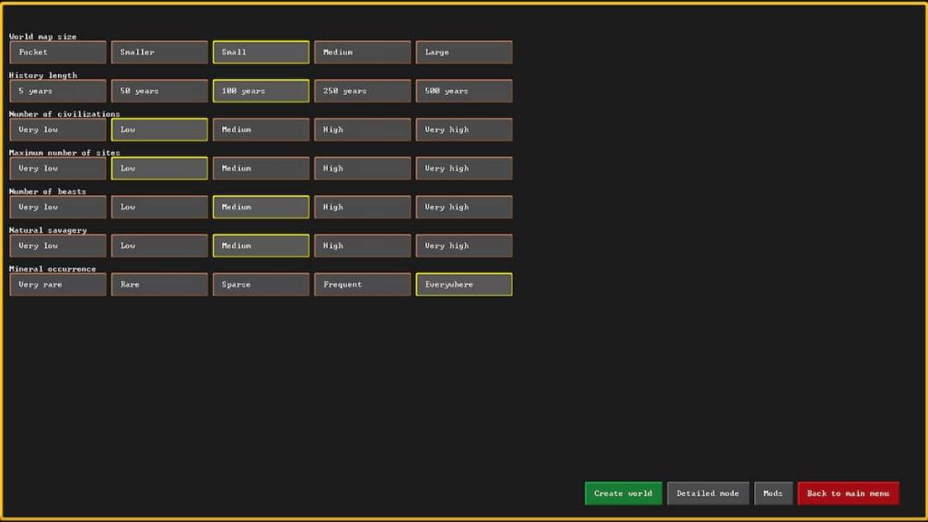The height and width of the screenshot is (522, 928).
Task: Set number of civilizations to Very high
Action: click(464, 129)
